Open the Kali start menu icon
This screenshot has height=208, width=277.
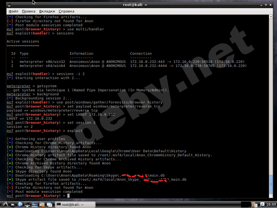(x=5, y=204)
